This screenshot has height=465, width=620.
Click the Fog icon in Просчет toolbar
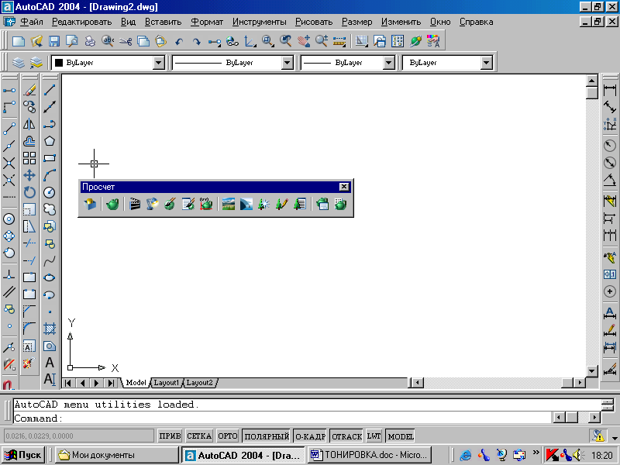(x=246, y=204)
